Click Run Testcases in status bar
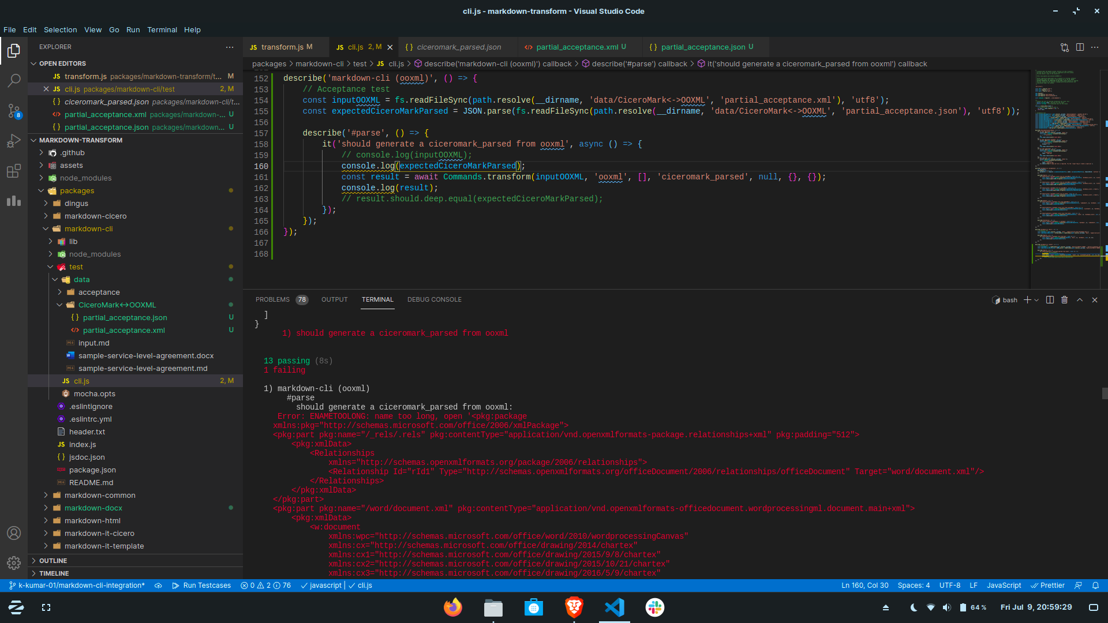 [x=201, y=586]
